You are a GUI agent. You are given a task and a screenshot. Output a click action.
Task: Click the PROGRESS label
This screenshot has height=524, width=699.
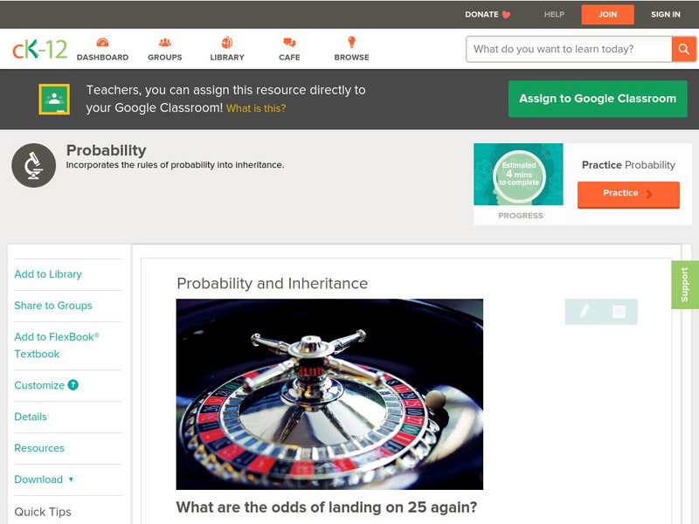click(521, 216)
